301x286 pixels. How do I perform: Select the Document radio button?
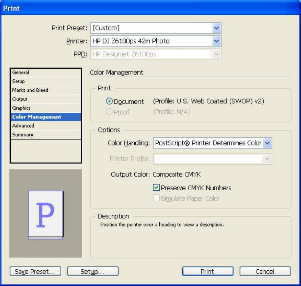click(x=109, y=102)
